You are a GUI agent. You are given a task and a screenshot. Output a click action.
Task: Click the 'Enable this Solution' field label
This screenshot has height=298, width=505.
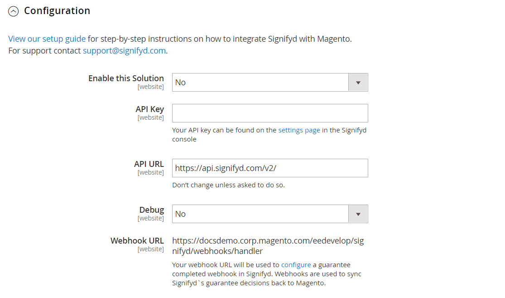pyautogui.click(x=126, y=78)
